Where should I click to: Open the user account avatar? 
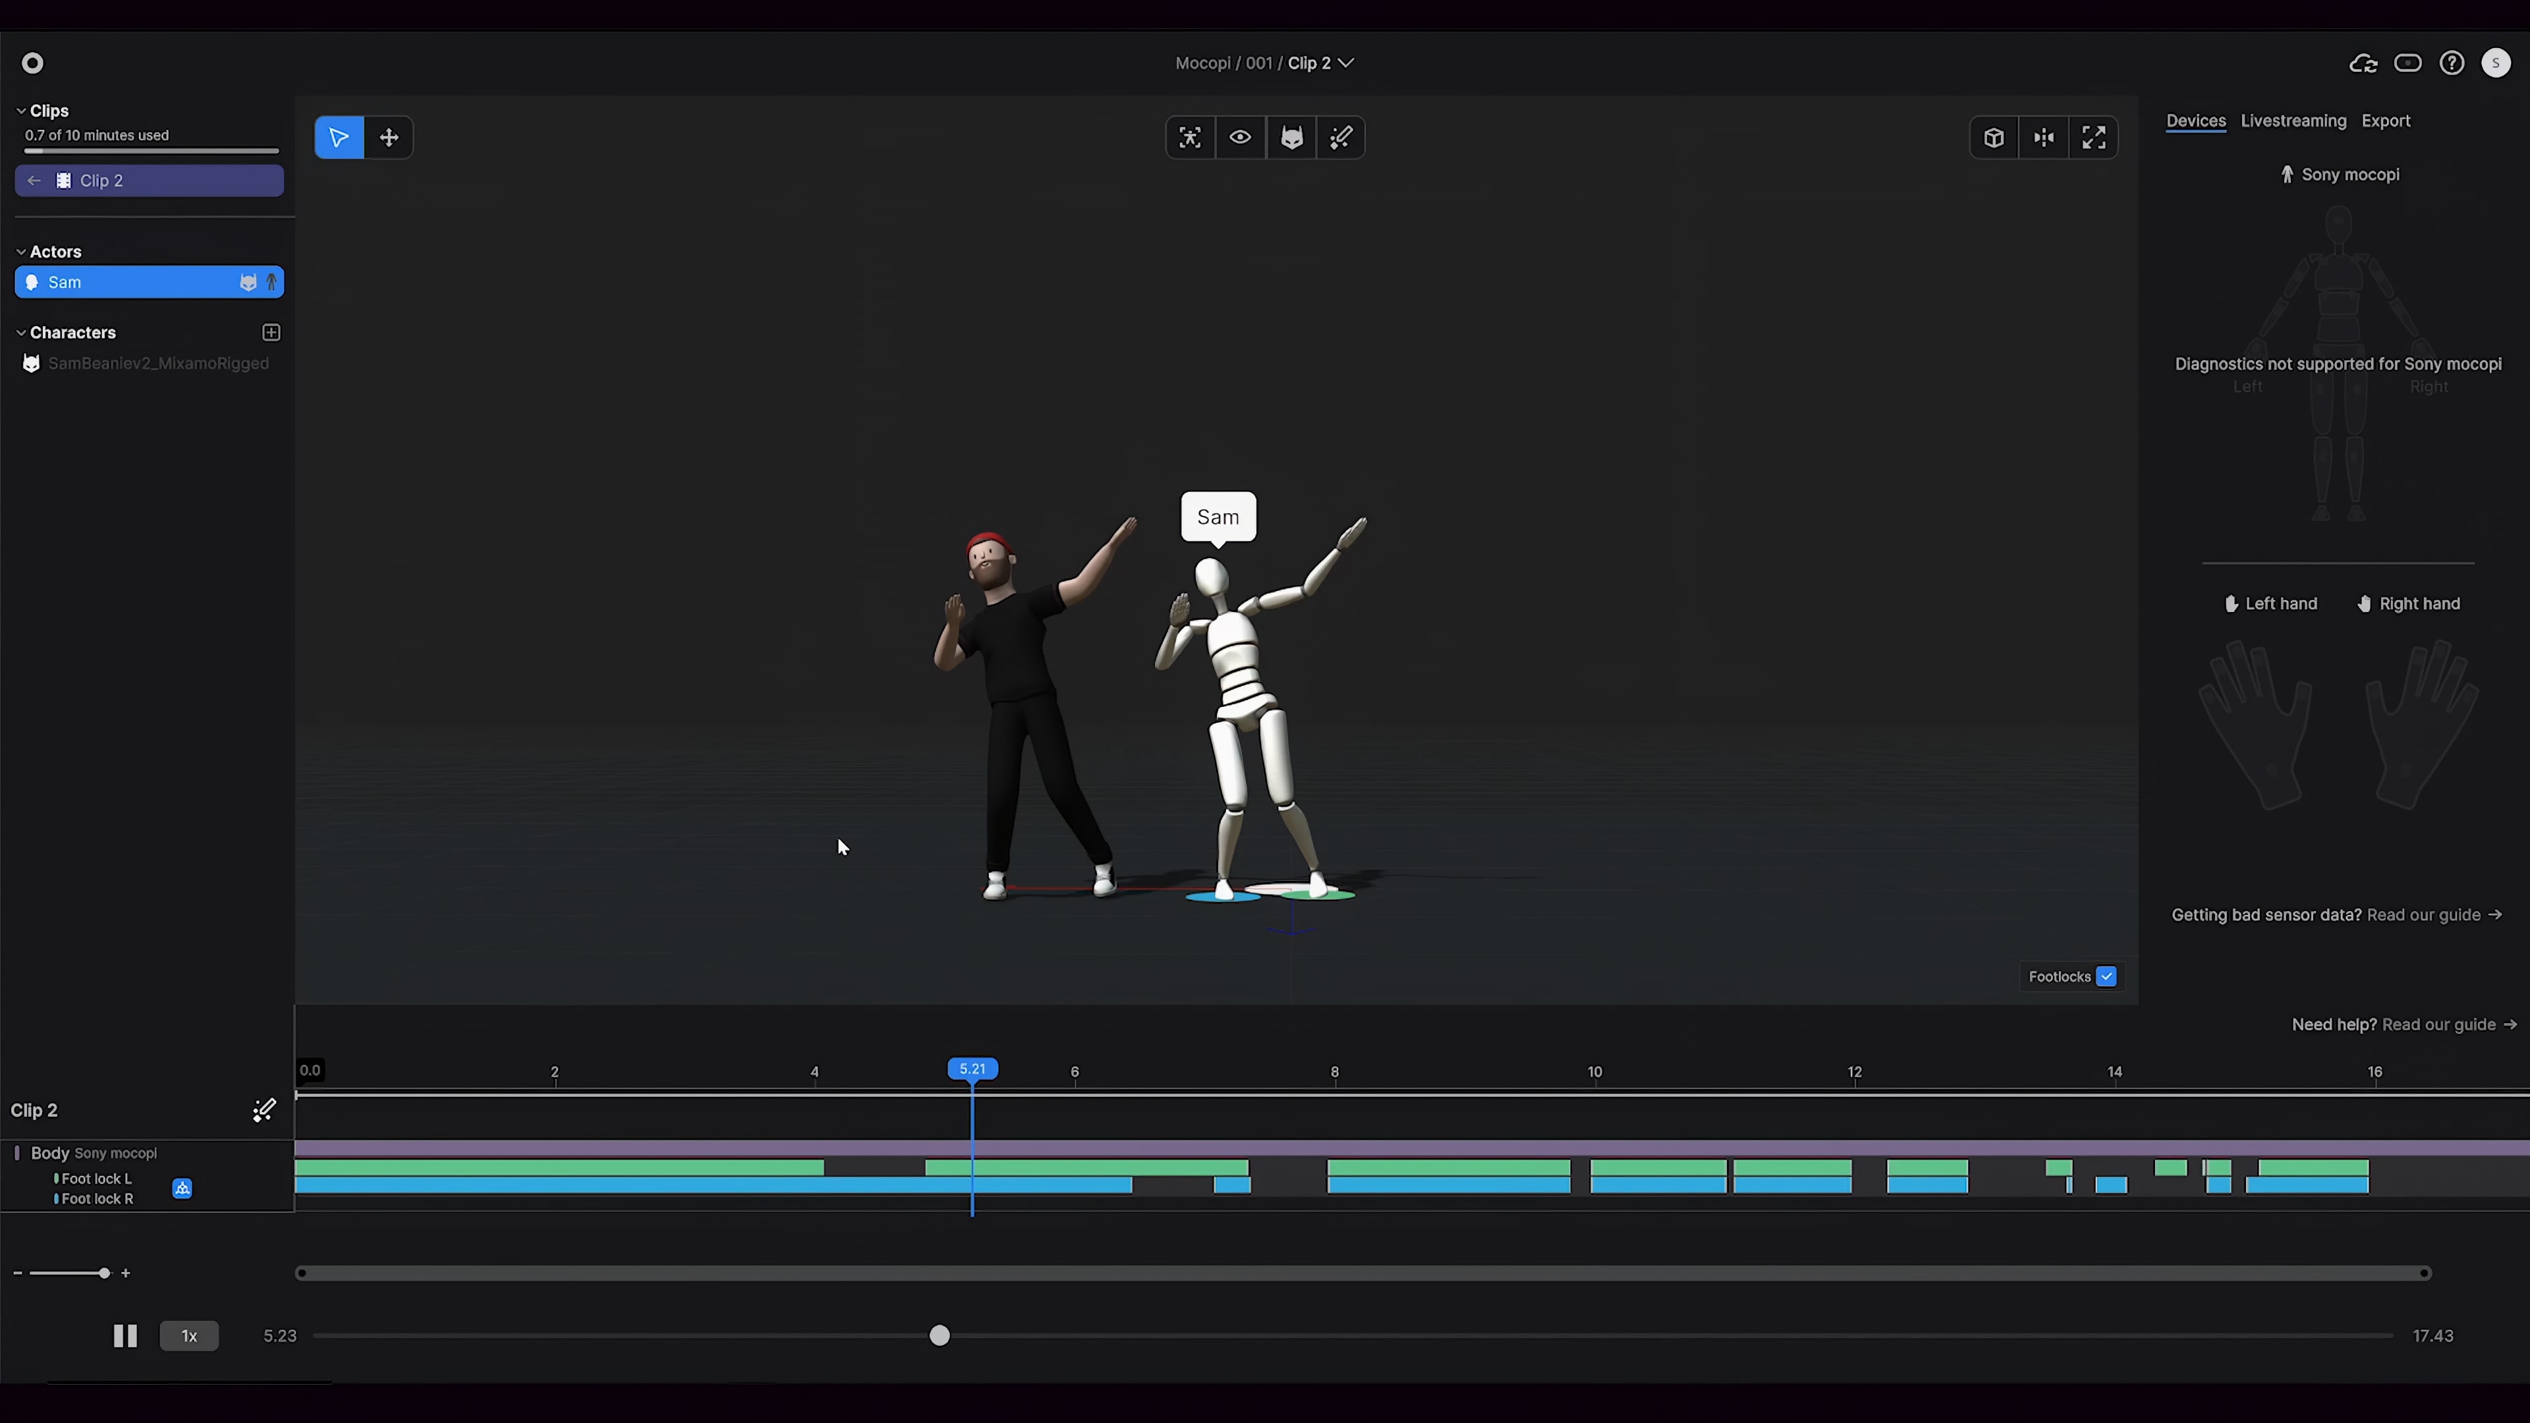pyautogui.click(x=2496, y=63)
